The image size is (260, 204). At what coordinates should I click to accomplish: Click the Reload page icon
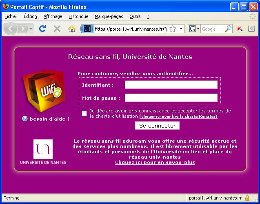(42, 29)
